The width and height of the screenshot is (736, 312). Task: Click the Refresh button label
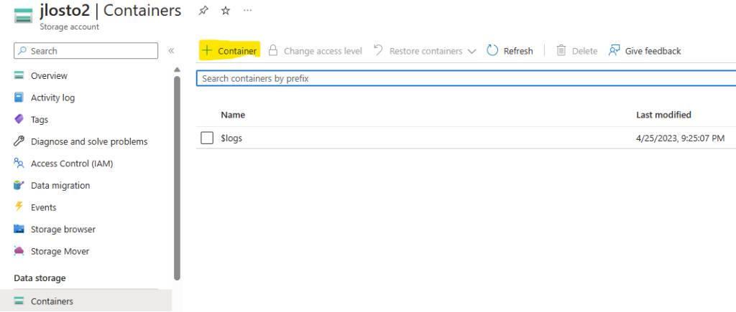[x=518, y=51]
